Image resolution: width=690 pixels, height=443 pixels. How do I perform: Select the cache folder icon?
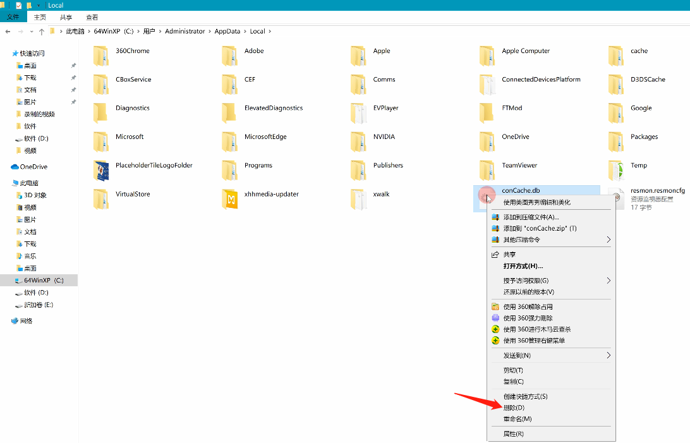pos(616,56)
